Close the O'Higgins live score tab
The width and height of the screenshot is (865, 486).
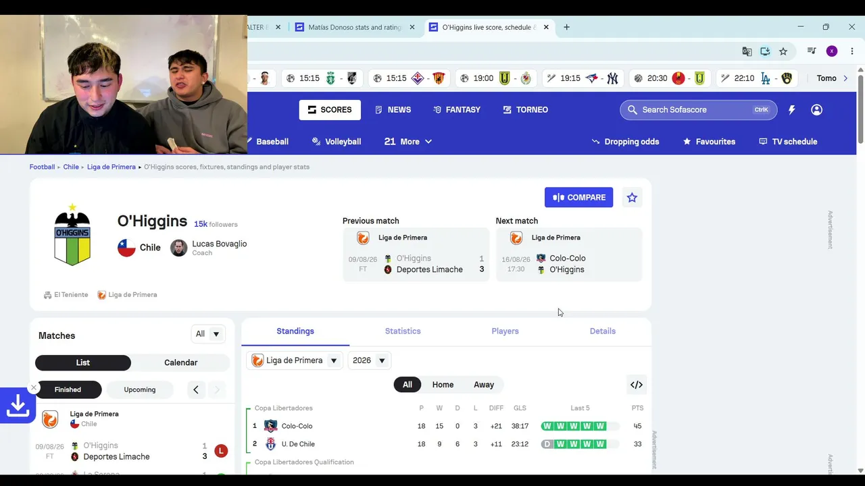click(546, 27)
